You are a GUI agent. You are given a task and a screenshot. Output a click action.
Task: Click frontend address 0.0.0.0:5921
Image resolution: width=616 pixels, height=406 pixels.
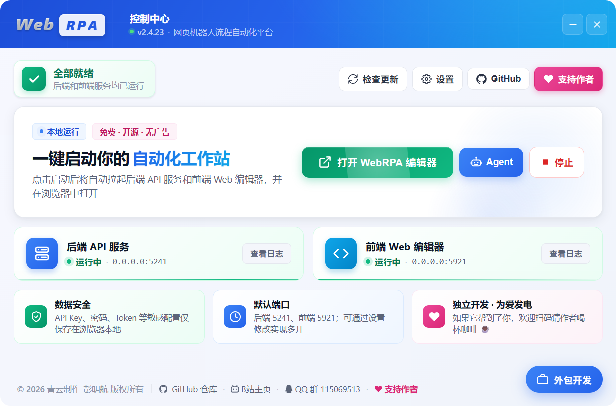pos(439,262)
